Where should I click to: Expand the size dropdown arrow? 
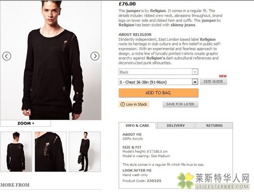(x=195, y=82)
